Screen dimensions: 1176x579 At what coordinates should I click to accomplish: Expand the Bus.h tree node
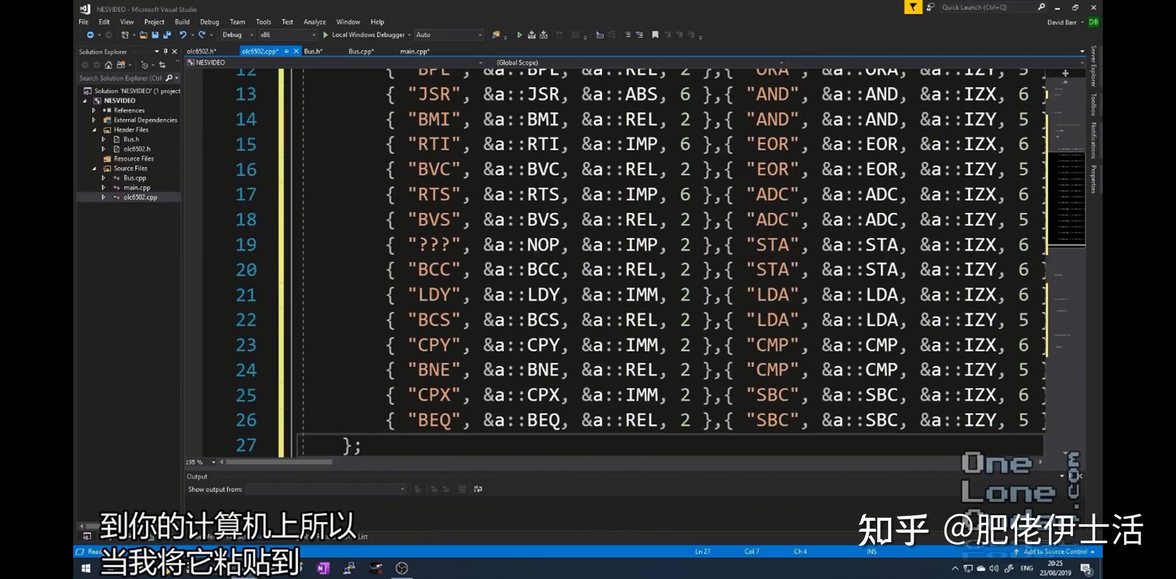point(103,139)
